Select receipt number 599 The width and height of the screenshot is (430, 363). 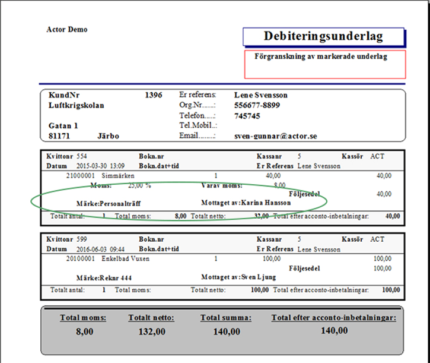(82, 239)
